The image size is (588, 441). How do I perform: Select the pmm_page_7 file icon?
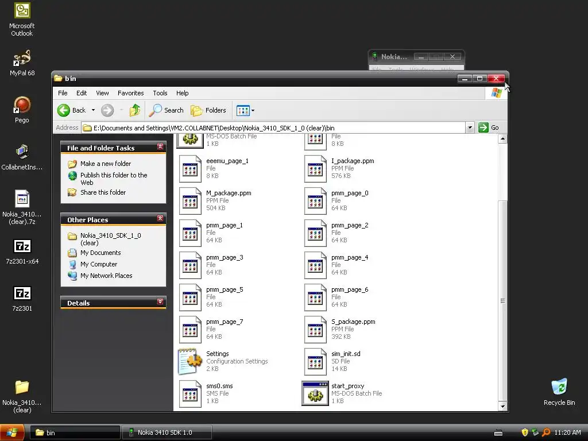click(190, 330)
